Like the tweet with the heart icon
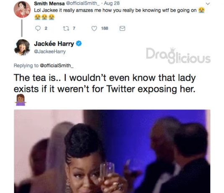 pos(94,28)
